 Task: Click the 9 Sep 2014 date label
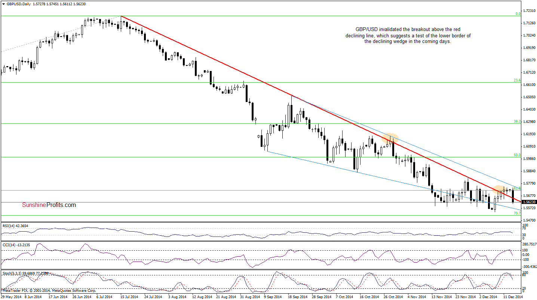[273, 297]
